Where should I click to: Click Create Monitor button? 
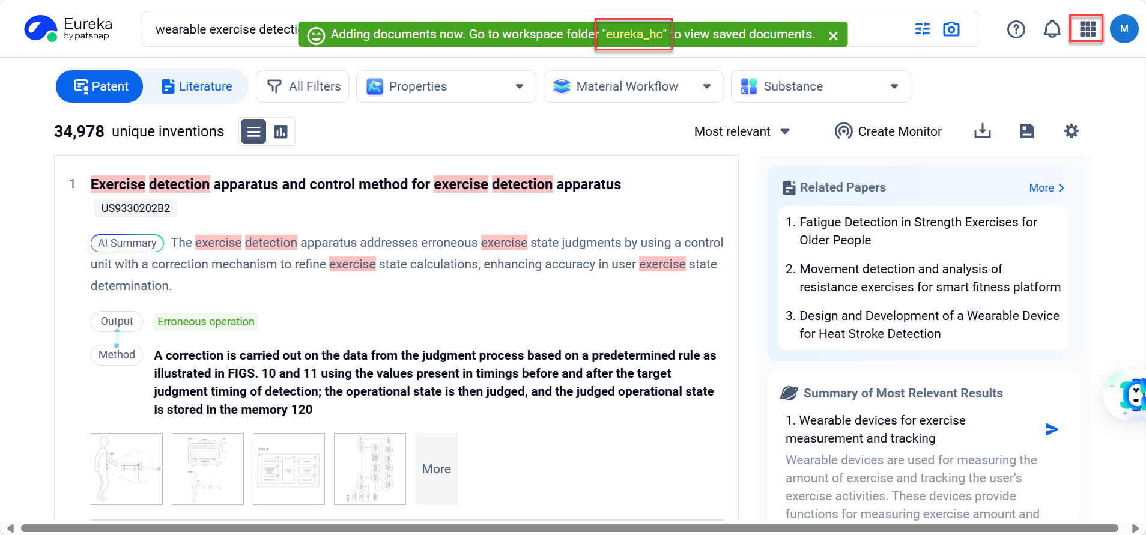888,131
